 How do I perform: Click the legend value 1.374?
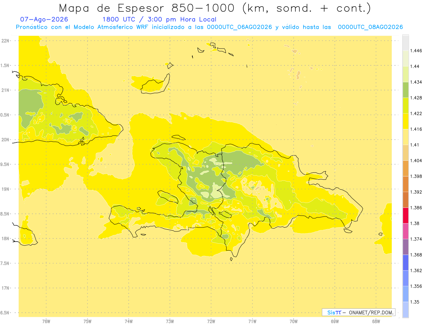click(416, 239)
